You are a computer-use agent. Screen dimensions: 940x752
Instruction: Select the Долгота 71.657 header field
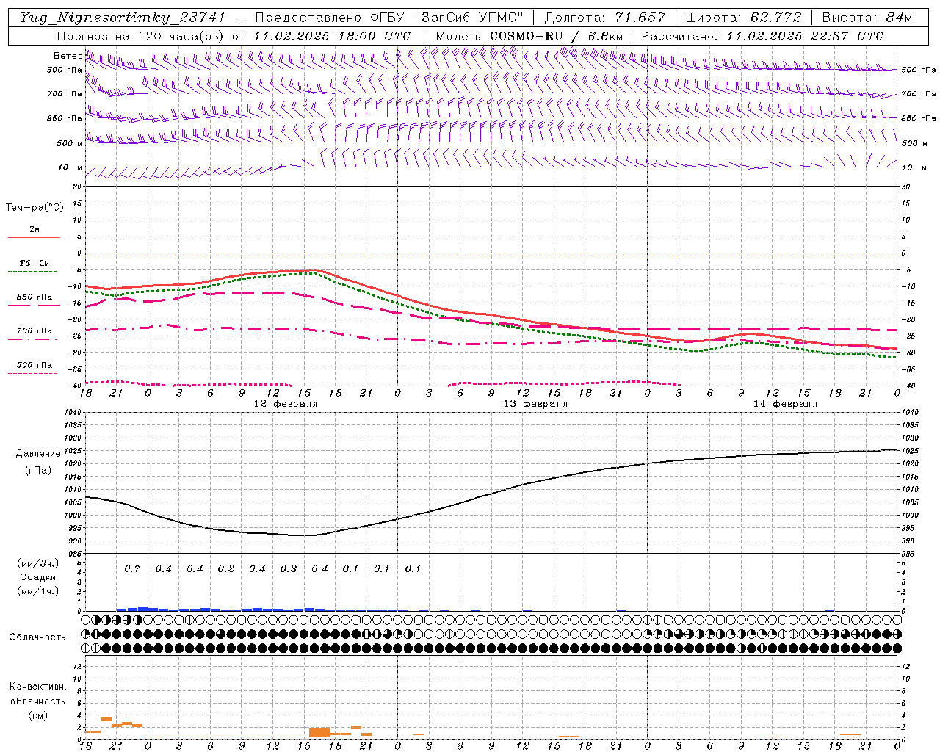pyautogui.click(x=605, y=18)
